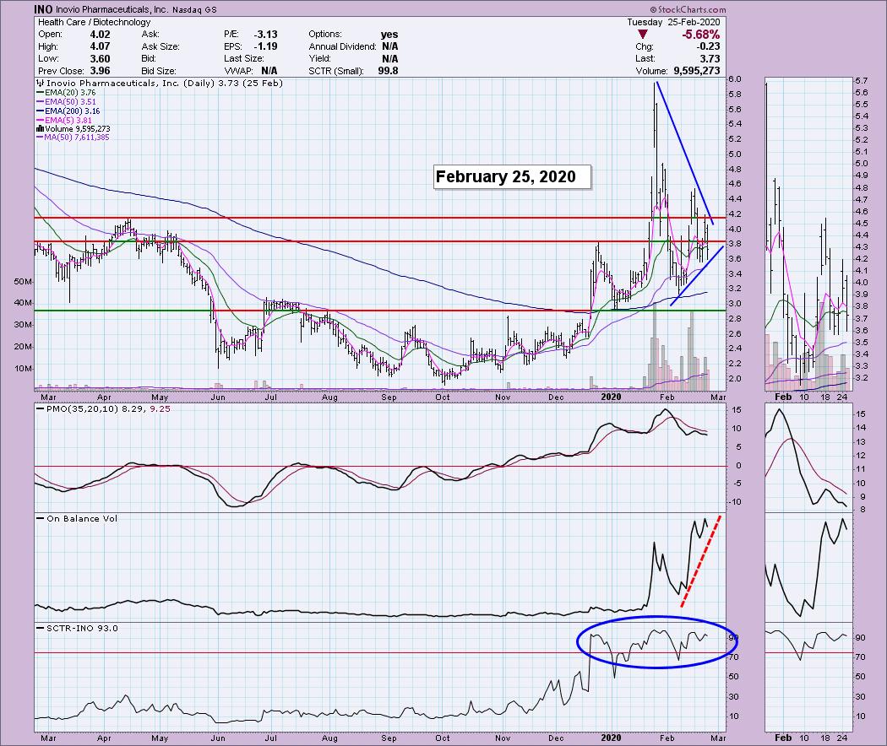Click the Health Care / Biotechnology sector label

tap(94, 22)
